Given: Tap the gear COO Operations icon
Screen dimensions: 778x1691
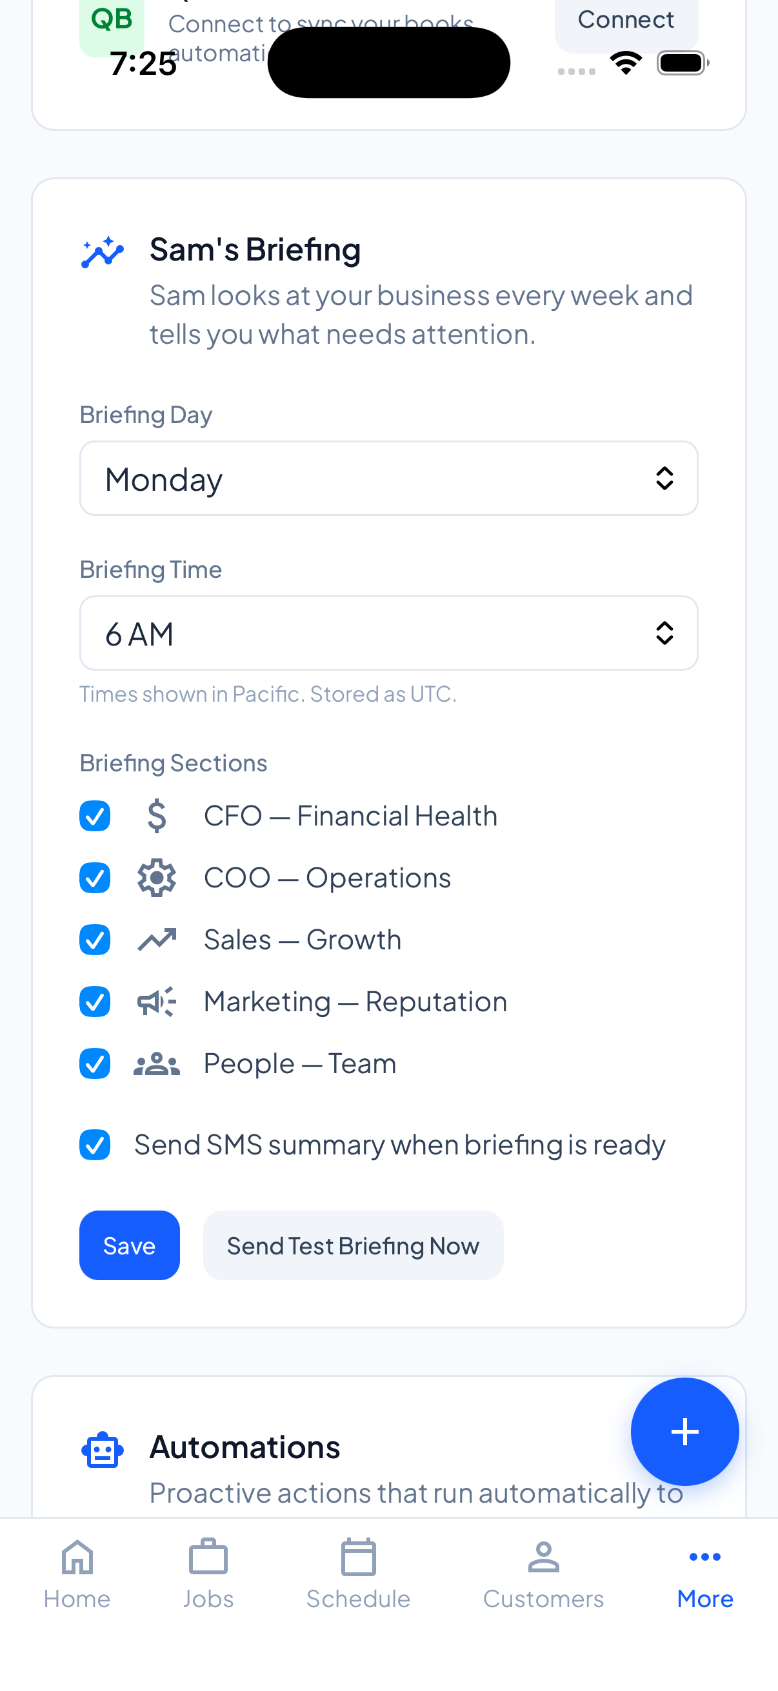Looking at the screenshot, I should coord(157,878).
